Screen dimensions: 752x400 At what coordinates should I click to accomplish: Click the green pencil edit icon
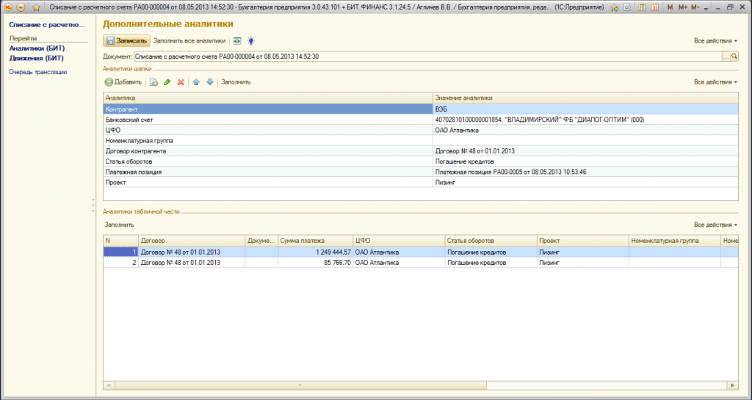(167, 82)
